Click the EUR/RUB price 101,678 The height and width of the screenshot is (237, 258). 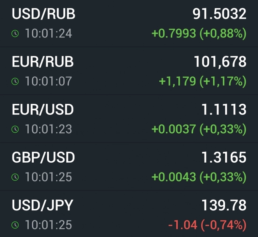(x=220, y=62)
